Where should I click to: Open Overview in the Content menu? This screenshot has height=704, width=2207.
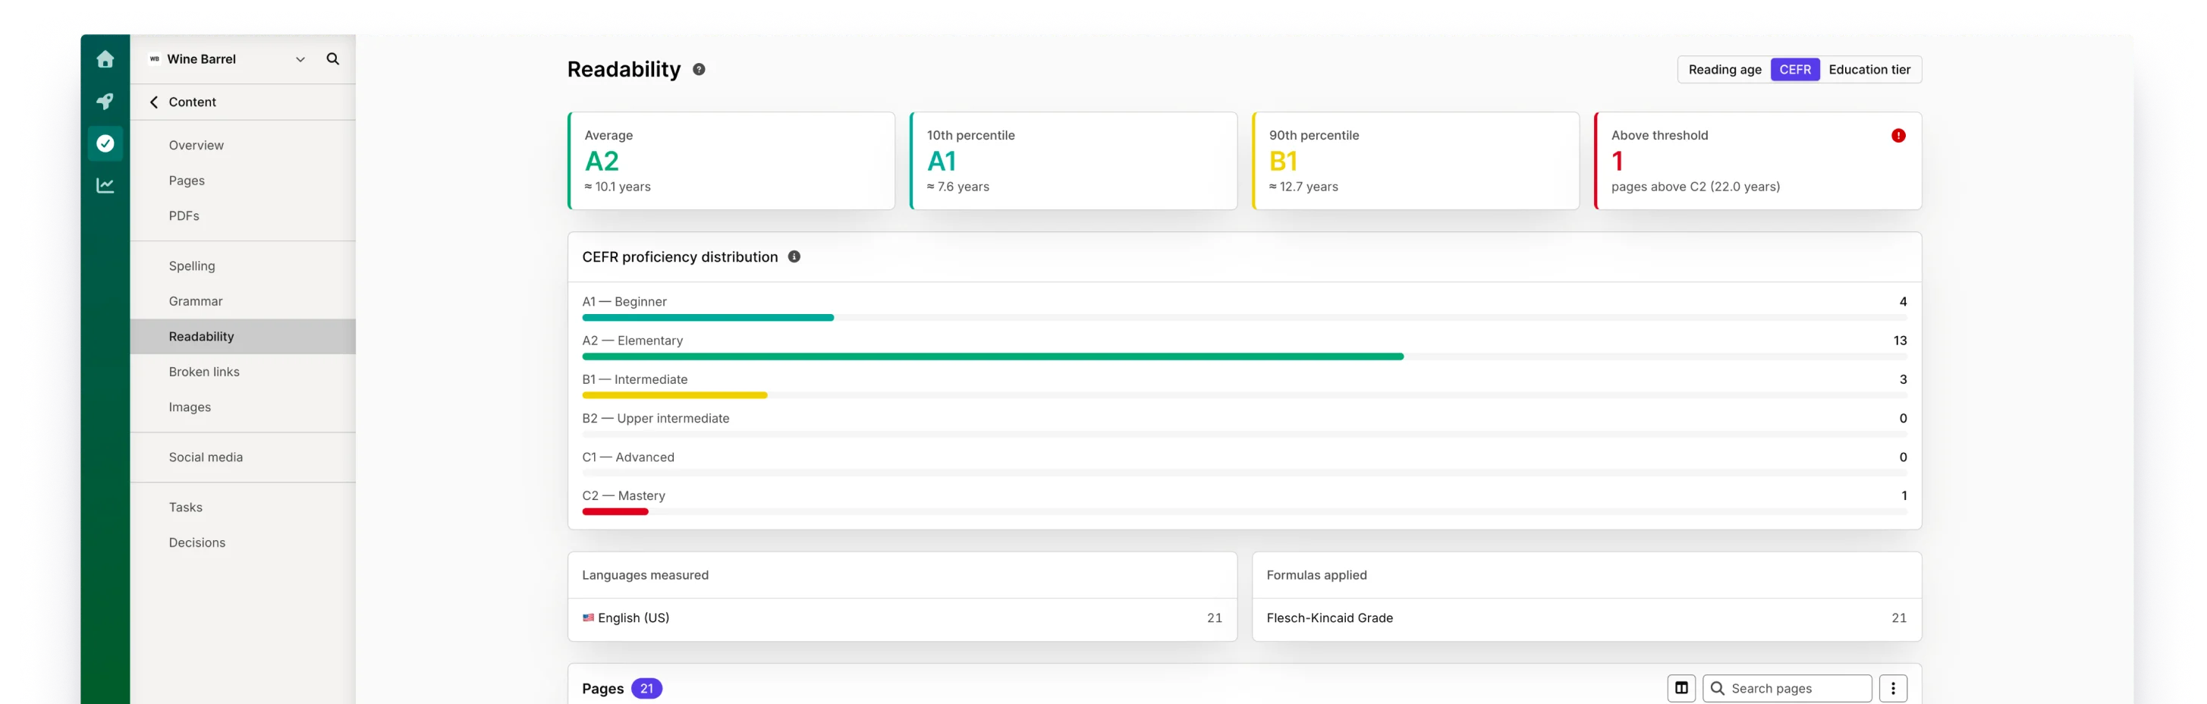[243, 146]
